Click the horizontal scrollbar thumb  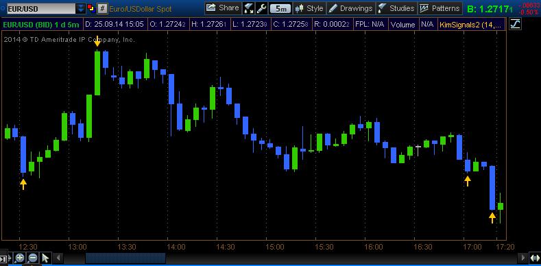pos(125,258)
